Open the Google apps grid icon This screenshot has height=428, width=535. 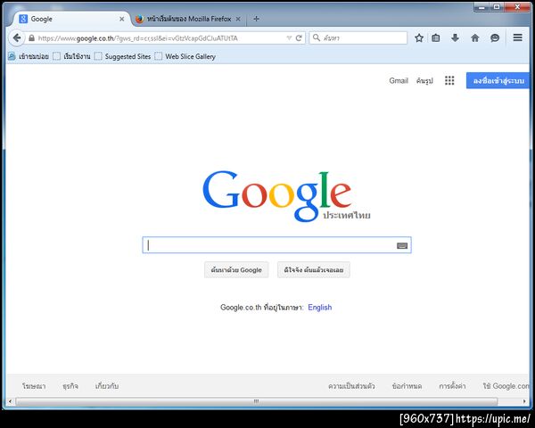point(449,80)
